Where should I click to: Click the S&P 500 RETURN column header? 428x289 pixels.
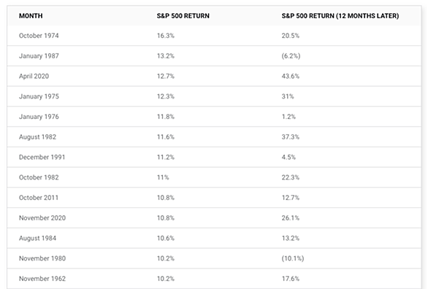tap(183, 16)
